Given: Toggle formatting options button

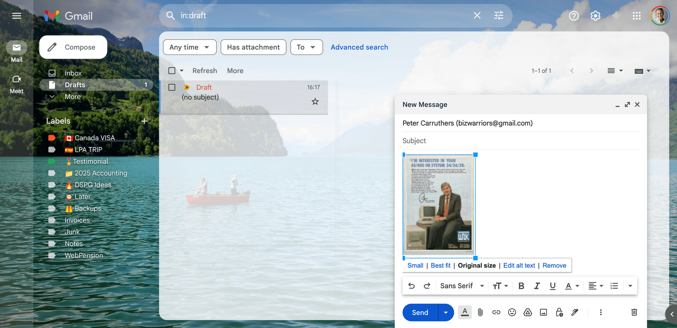Looking at the screenshot, I should [x=465, y=312].
